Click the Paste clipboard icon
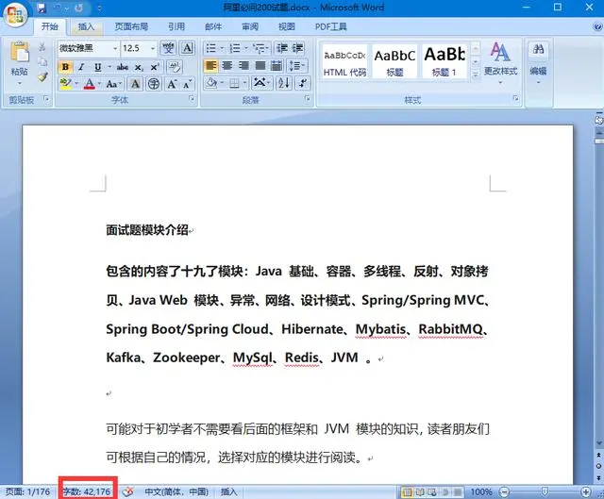The image size is (604, 499). pos(19,52)
